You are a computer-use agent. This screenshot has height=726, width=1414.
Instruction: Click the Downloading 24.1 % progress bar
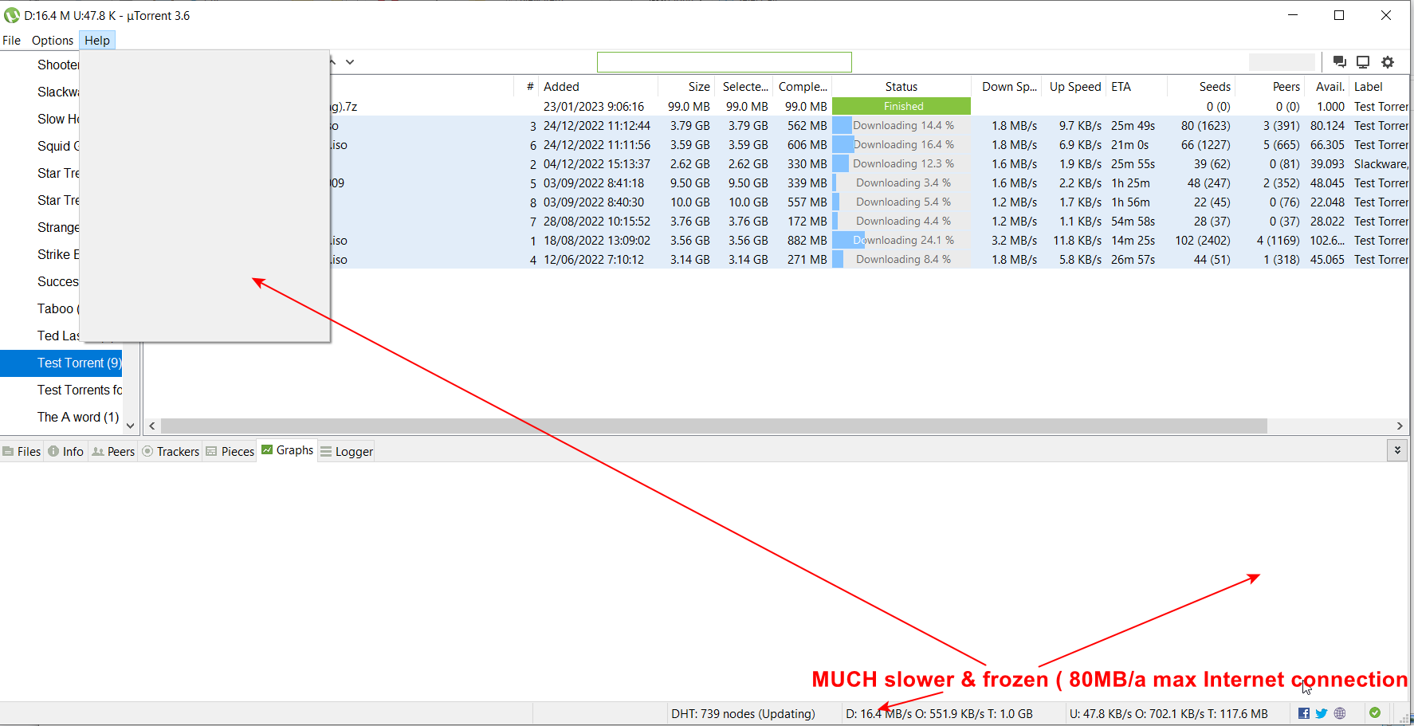click(x=901, y=240)
